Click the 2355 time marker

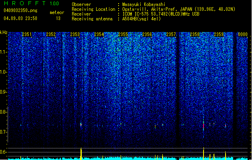click(x=123, y=34)
